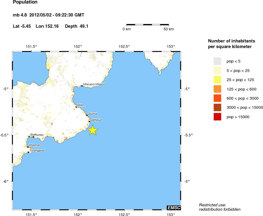Click the Restricted use notice text

coord(219,207)
